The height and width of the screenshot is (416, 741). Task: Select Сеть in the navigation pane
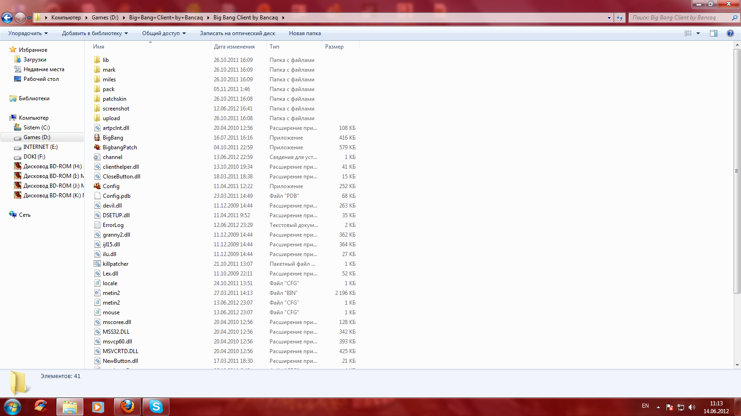tap(25, 215)
